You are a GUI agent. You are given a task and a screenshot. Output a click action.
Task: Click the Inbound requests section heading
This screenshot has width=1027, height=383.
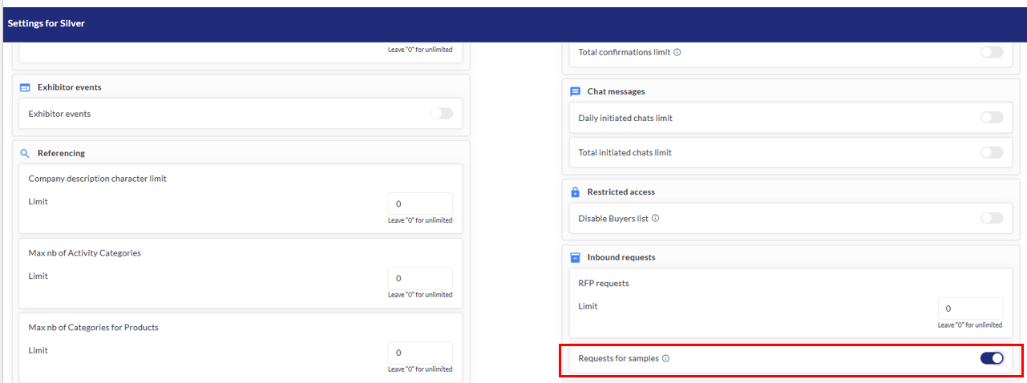pos(621,258)
